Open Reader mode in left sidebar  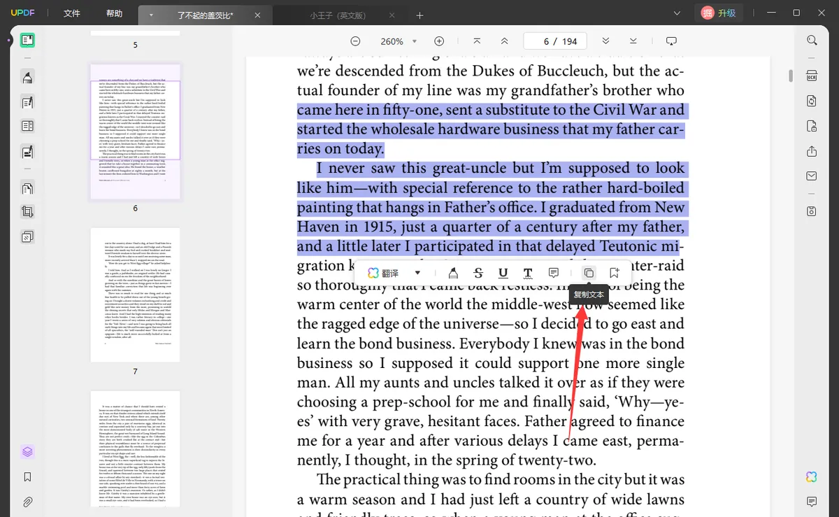[28, 41]
